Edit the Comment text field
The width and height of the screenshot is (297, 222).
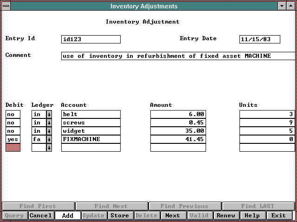point(178,56)
